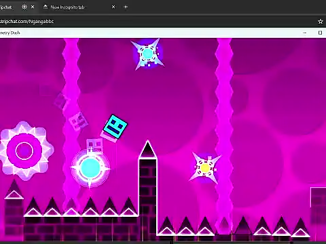Screen dimensions: 326x244
Task: Click the Geometry Dash window title
Action: [10, 33]
